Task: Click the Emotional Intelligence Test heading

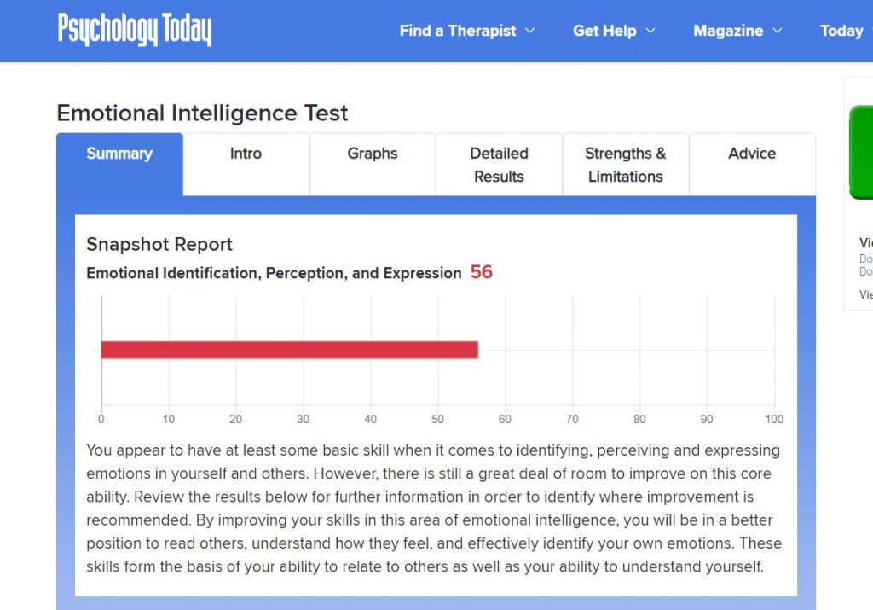Action: [202, 113]
